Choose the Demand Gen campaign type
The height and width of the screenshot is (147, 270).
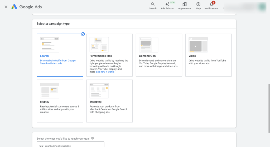click(159, 55)
